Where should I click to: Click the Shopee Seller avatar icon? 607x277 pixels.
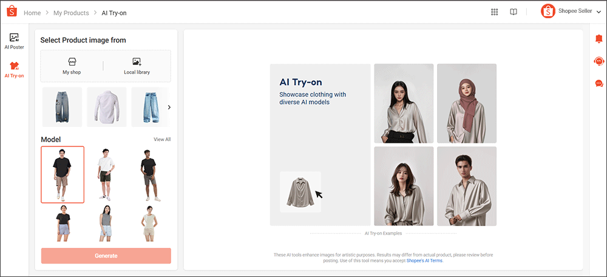click(548, 12)
